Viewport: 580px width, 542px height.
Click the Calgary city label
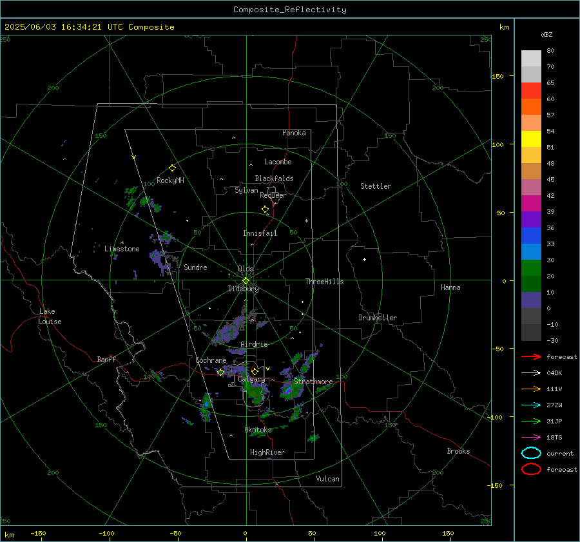click(x=251, y=379)
